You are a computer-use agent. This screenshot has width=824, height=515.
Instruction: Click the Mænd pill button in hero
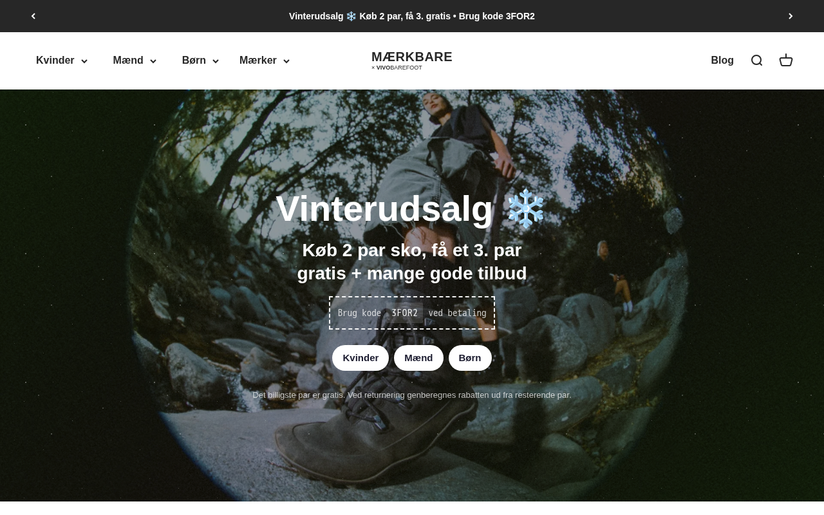(x=418, y=358)
